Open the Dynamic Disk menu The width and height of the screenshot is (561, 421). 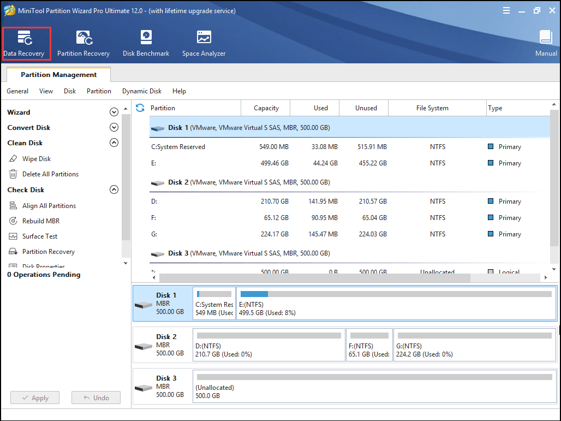[142, 91]
